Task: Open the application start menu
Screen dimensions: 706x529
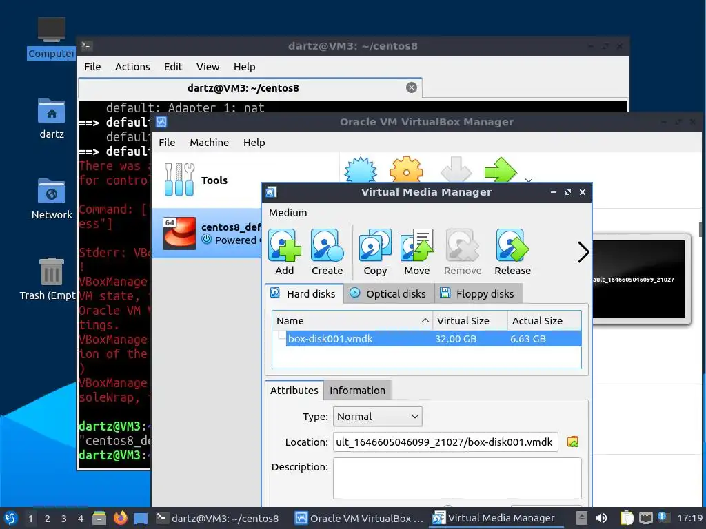Action: pos(10,518)
